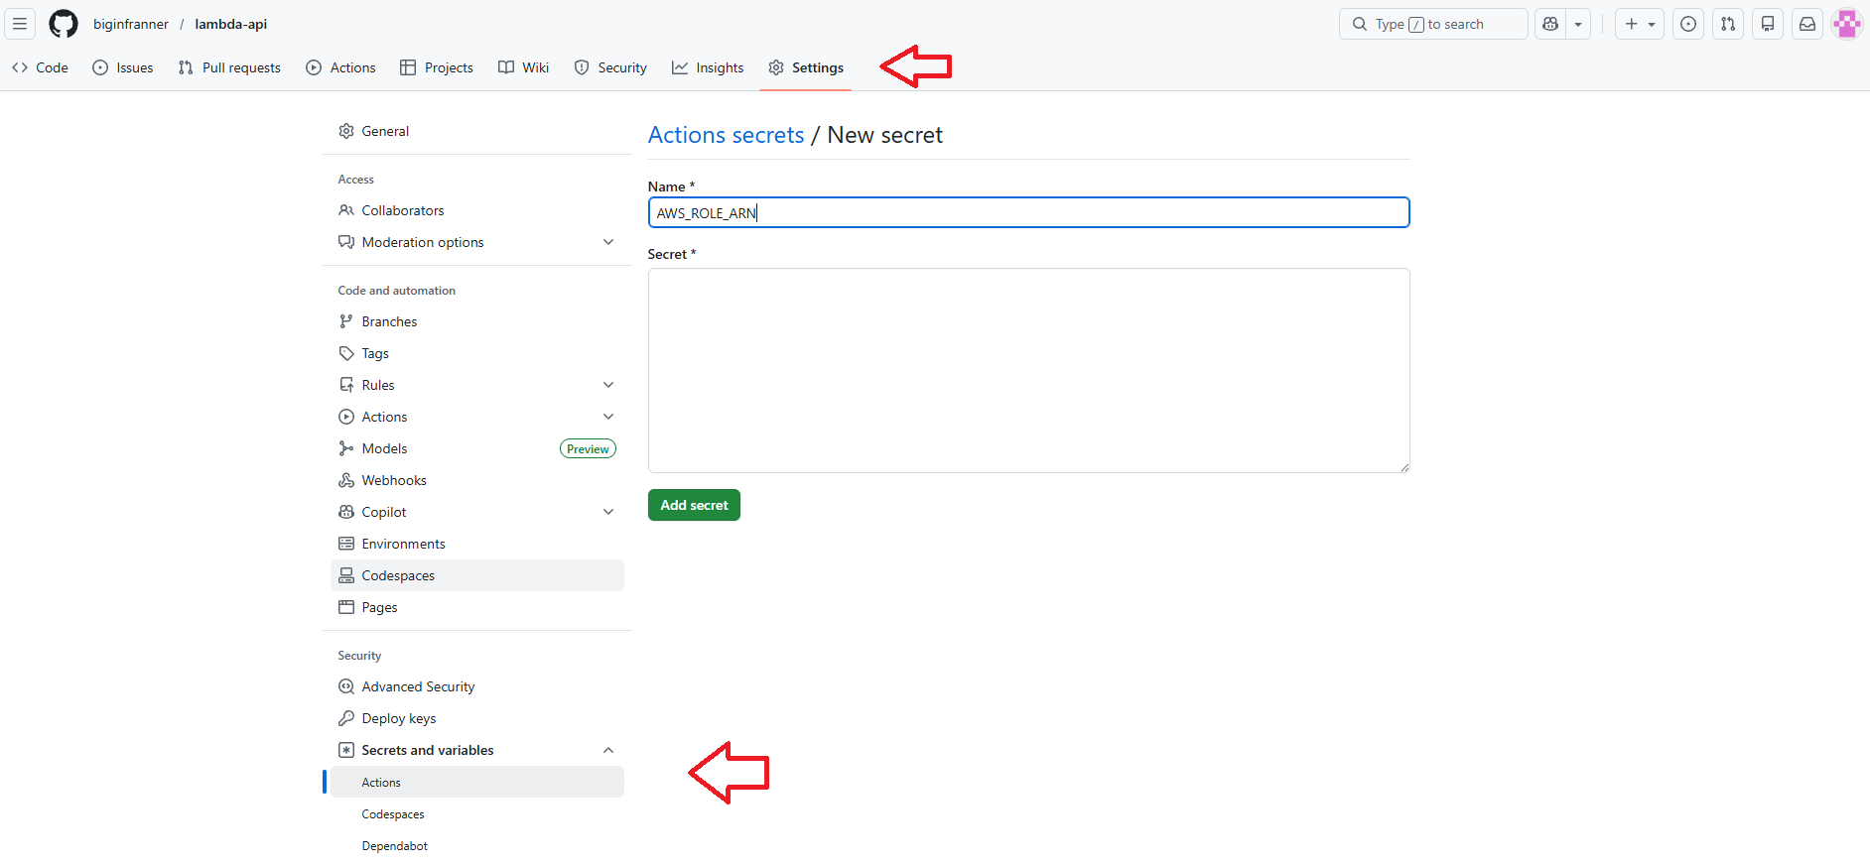Open the Settings tab
This screenshot has height=865, width=1870.
pos(806,67)
